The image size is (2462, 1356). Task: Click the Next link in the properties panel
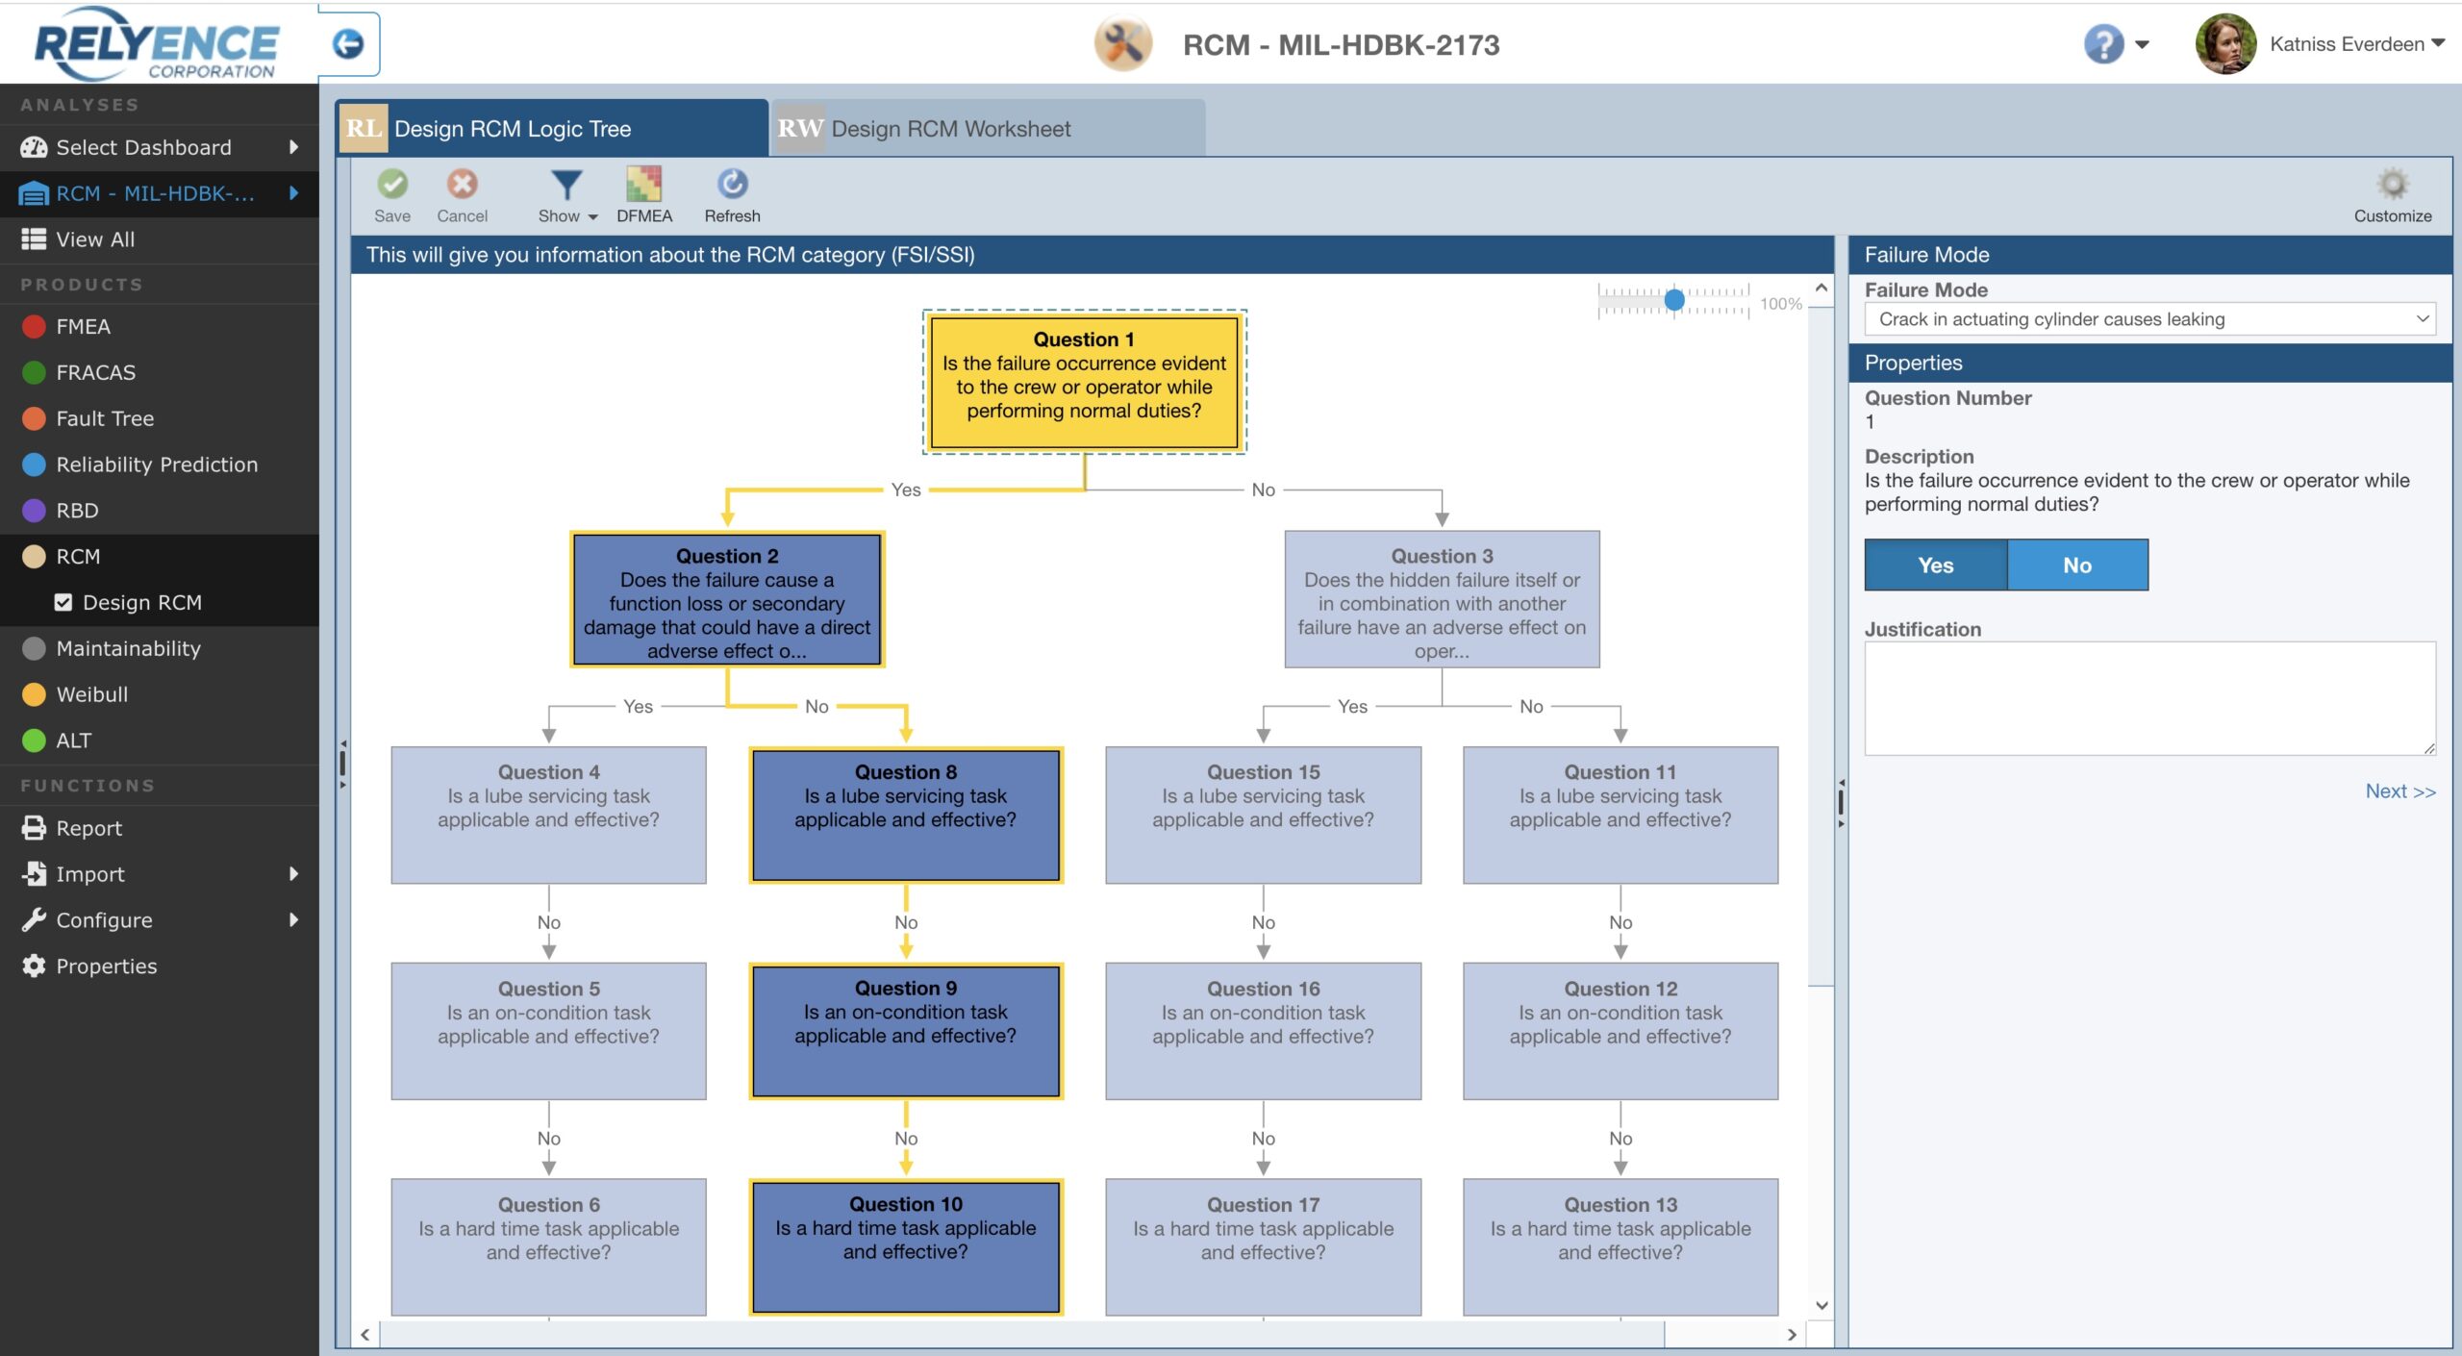pos(2399,791)
